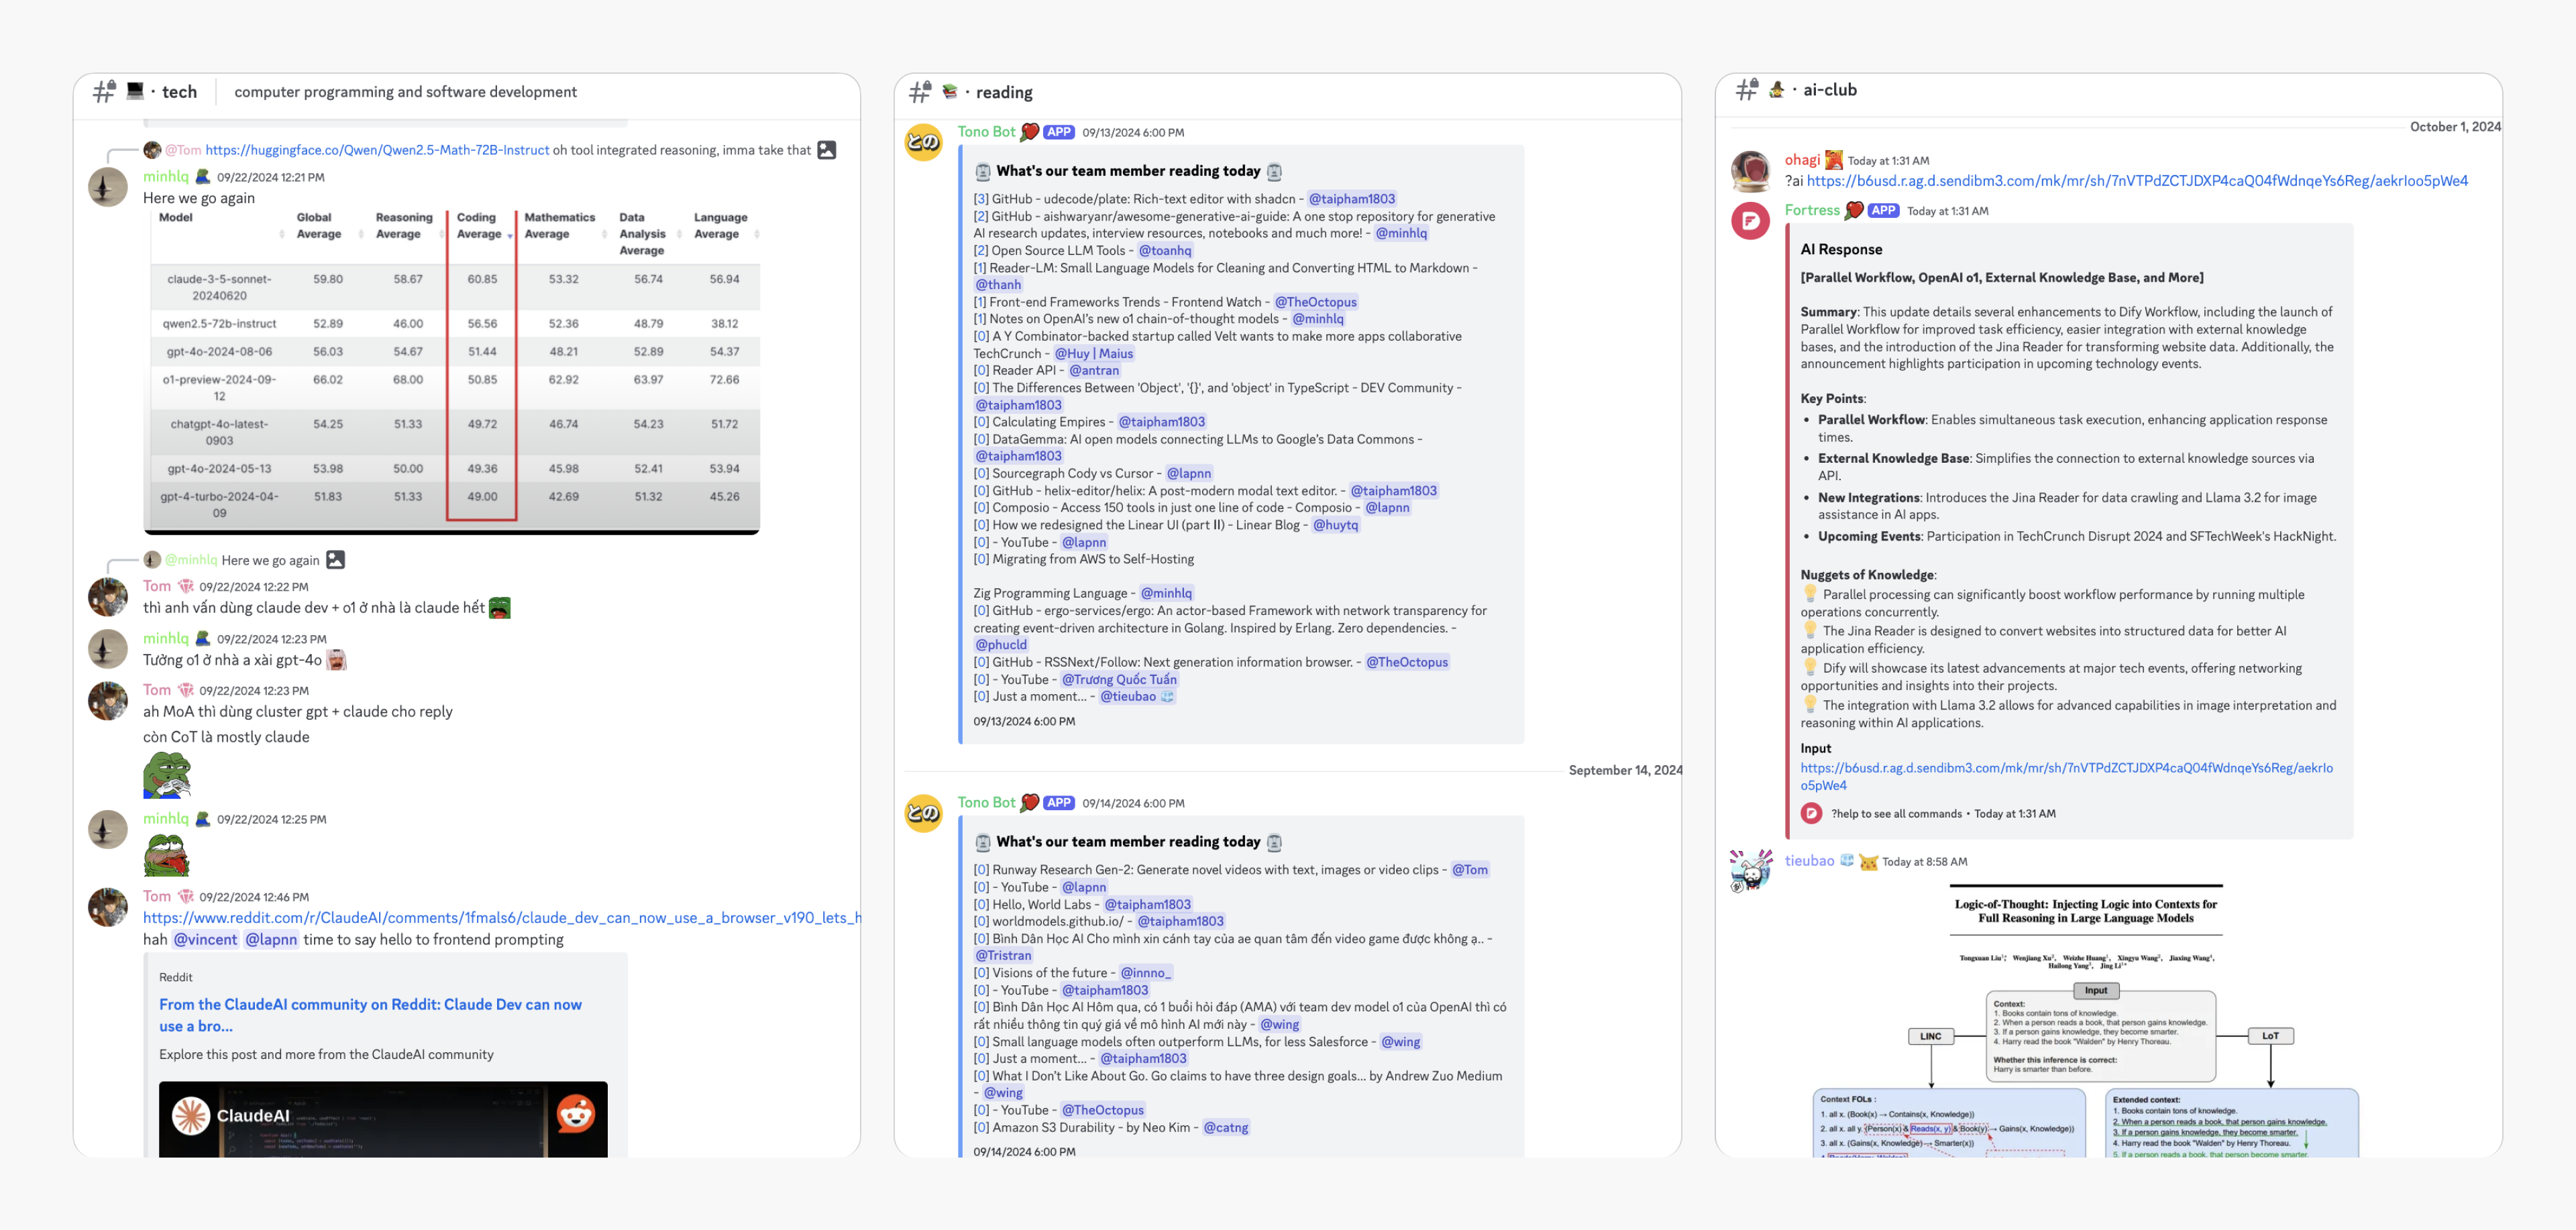Click the @huytq mention
The height and width of the screenshot is (1230, 2576).
(1335, 525)
